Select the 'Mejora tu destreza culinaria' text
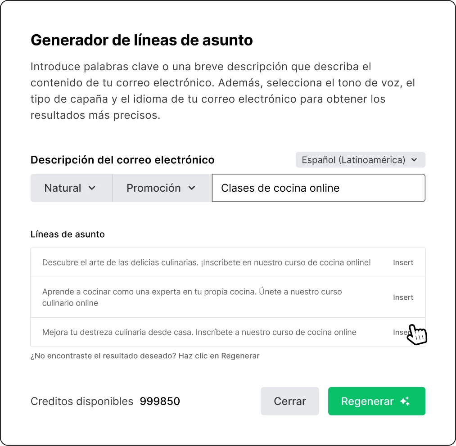The image size is (456, 446). [x=199, y=333]
